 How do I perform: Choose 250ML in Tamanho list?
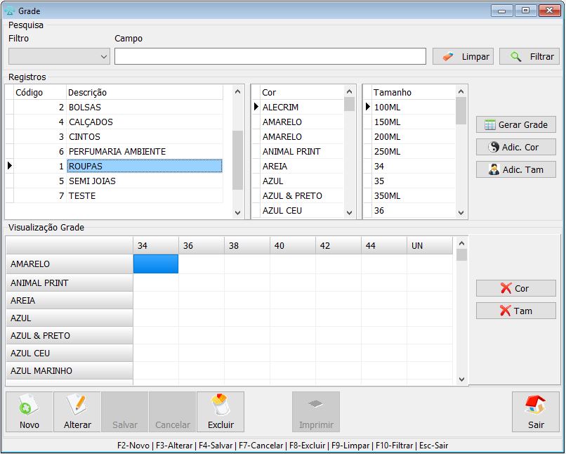point(387,152)
